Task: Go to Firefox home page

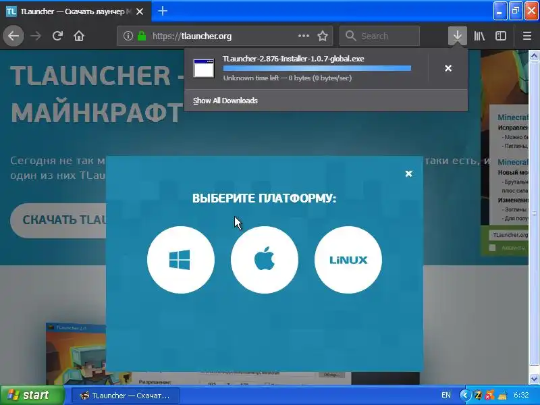Action: click(x=79, y=36)
